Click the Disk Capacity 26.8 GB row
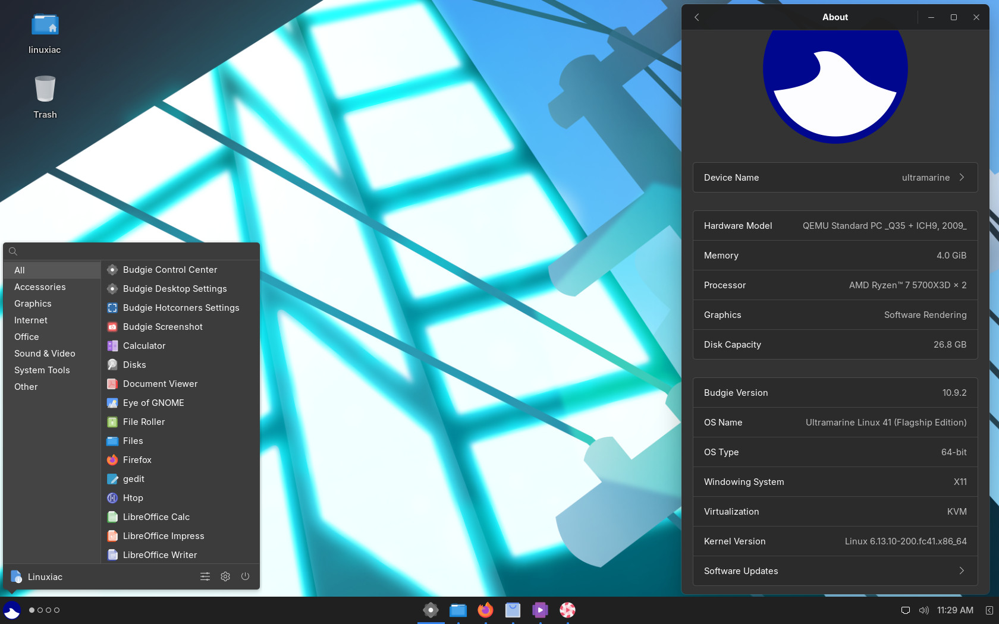Viewport: 999px width, 624px height. [x=835, y=345]
